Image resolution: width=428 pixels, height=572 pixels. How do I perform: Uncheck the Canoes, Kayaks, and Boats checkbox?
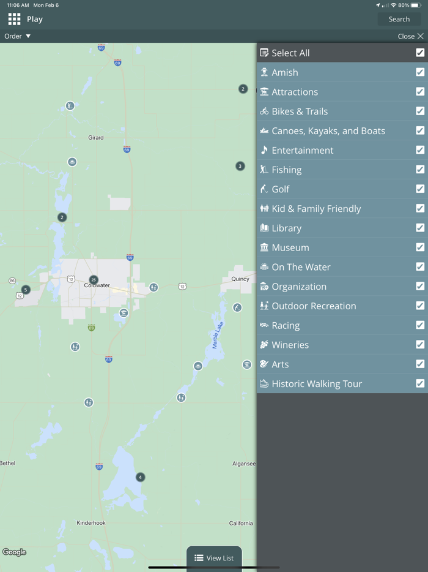[420, 130]
